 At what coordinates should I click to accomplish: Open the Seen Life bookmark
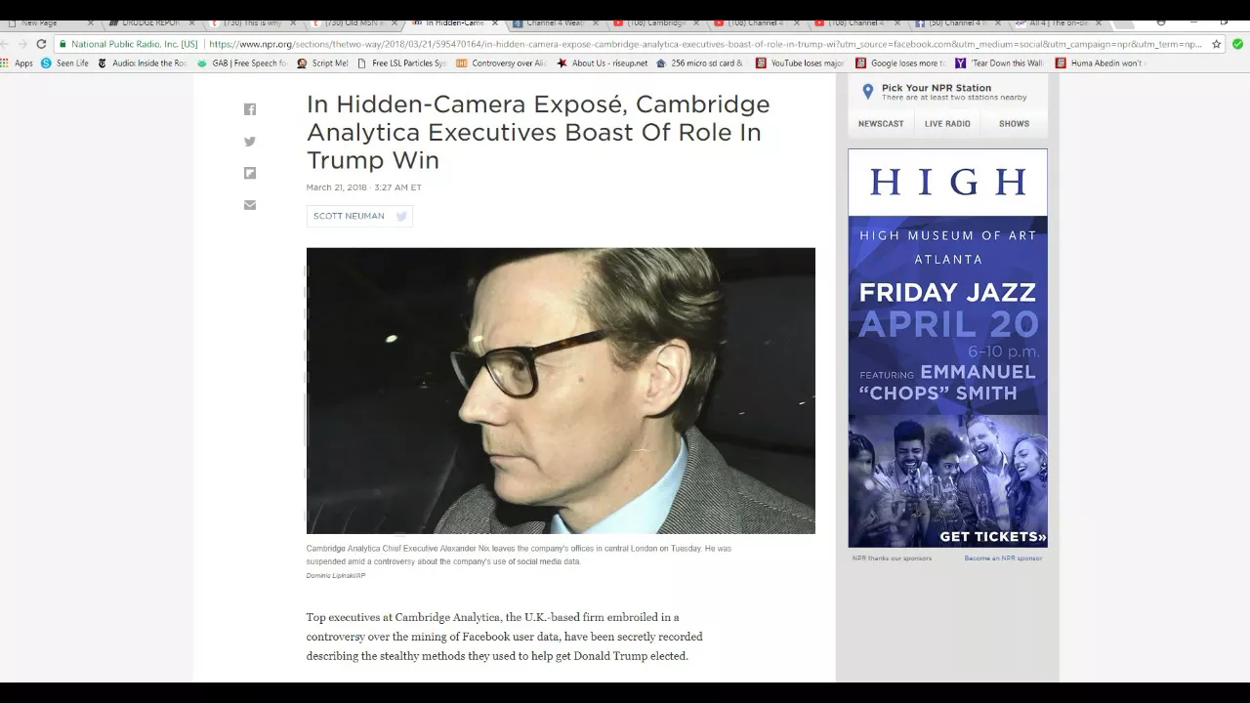[x=64, y=63]
